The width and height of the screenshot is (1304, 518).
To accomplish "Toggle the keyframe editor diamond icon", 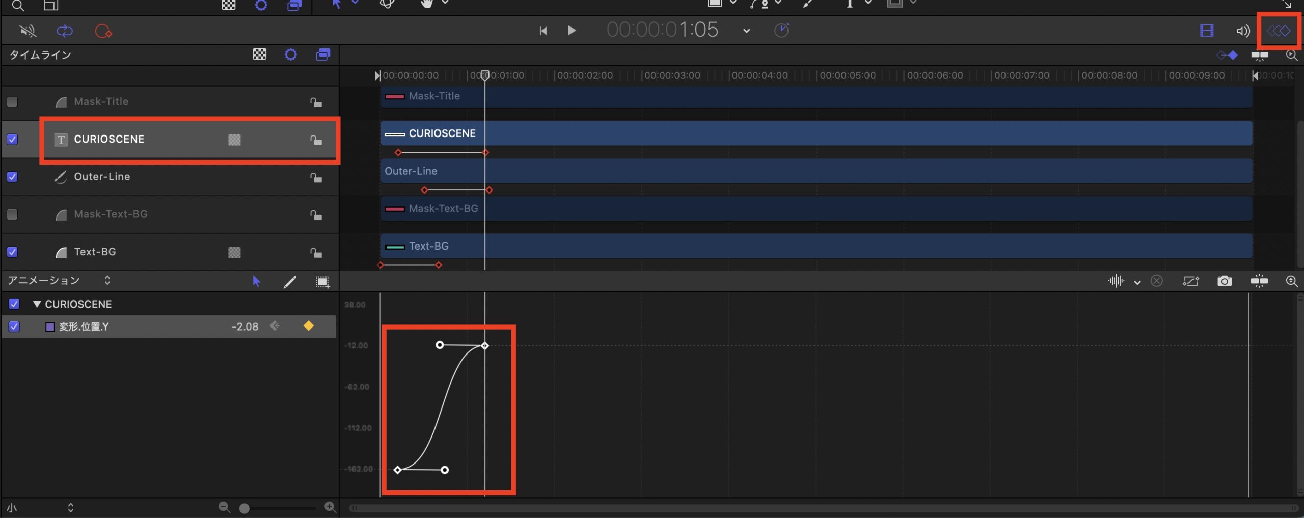I will (x=1278, y=31).
